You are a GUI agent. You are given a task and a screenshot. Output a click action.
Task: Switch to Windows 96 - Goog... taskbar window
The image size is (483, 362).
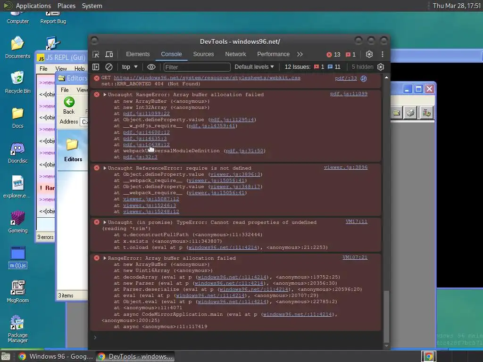55,356
